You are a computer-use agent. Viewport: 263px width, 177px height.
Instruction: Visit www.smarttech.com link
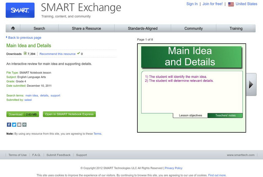[241, 155]
